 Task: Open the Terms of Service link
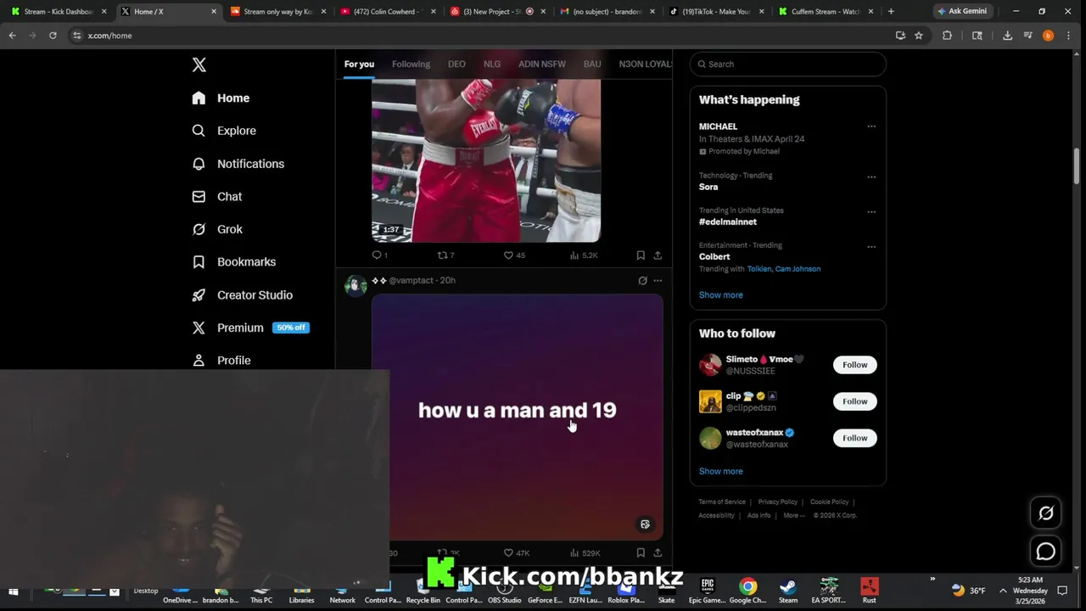click(722, 502)
